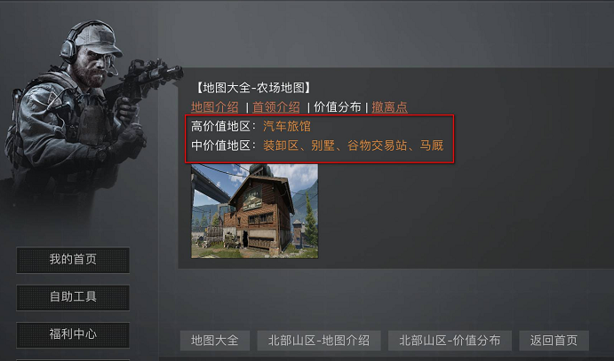This screenshot has width=614, height=361.
Task: Click the 地图大全 bottom button
Action: pos(214,341)
